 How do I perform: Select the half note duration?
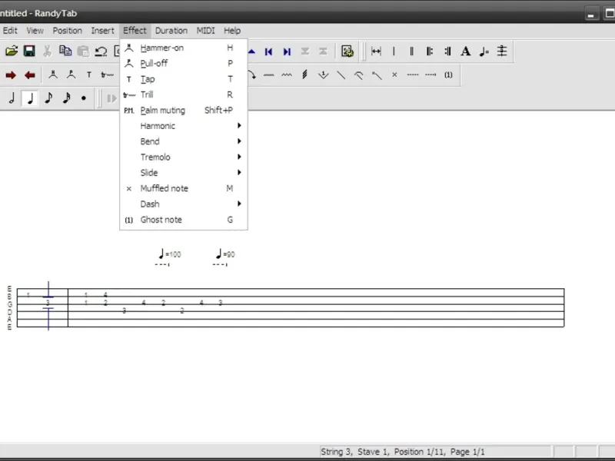pyautogui.click(x=12, y=98)
